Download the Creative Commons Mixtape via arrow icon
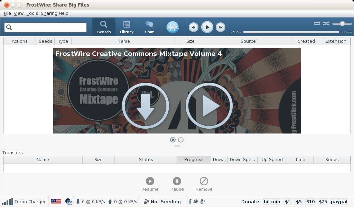Screen dimensions: 354x207 coord(146,106)
